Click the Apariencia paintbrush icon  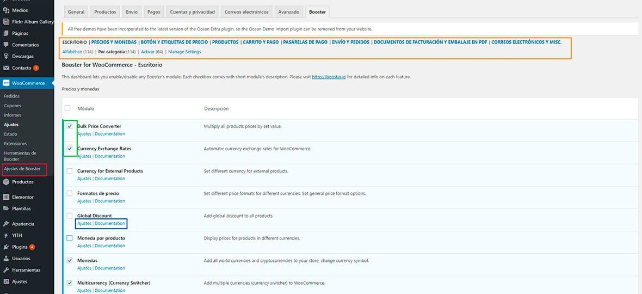[6, 224]
